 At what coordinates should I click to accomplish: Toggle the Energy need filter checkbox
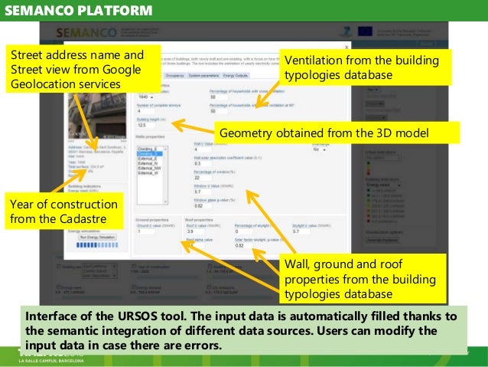tap(58, 287)
